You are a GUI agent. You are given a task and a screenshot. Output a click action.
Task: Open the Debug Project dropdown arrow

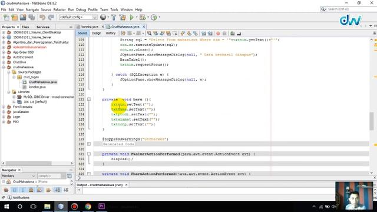coord(148,17)
